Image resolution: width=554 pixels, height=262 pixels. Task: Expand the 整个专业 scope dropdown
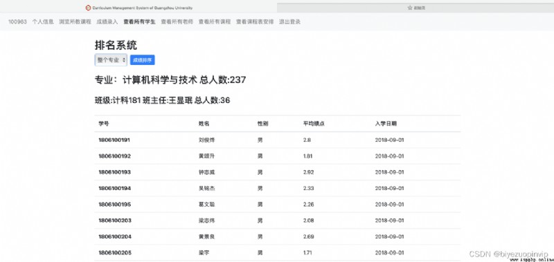click(111, 60)
